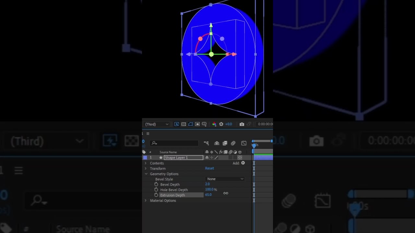
Task: Toggle mask and shape path visibility
Action: click(190, 124)
